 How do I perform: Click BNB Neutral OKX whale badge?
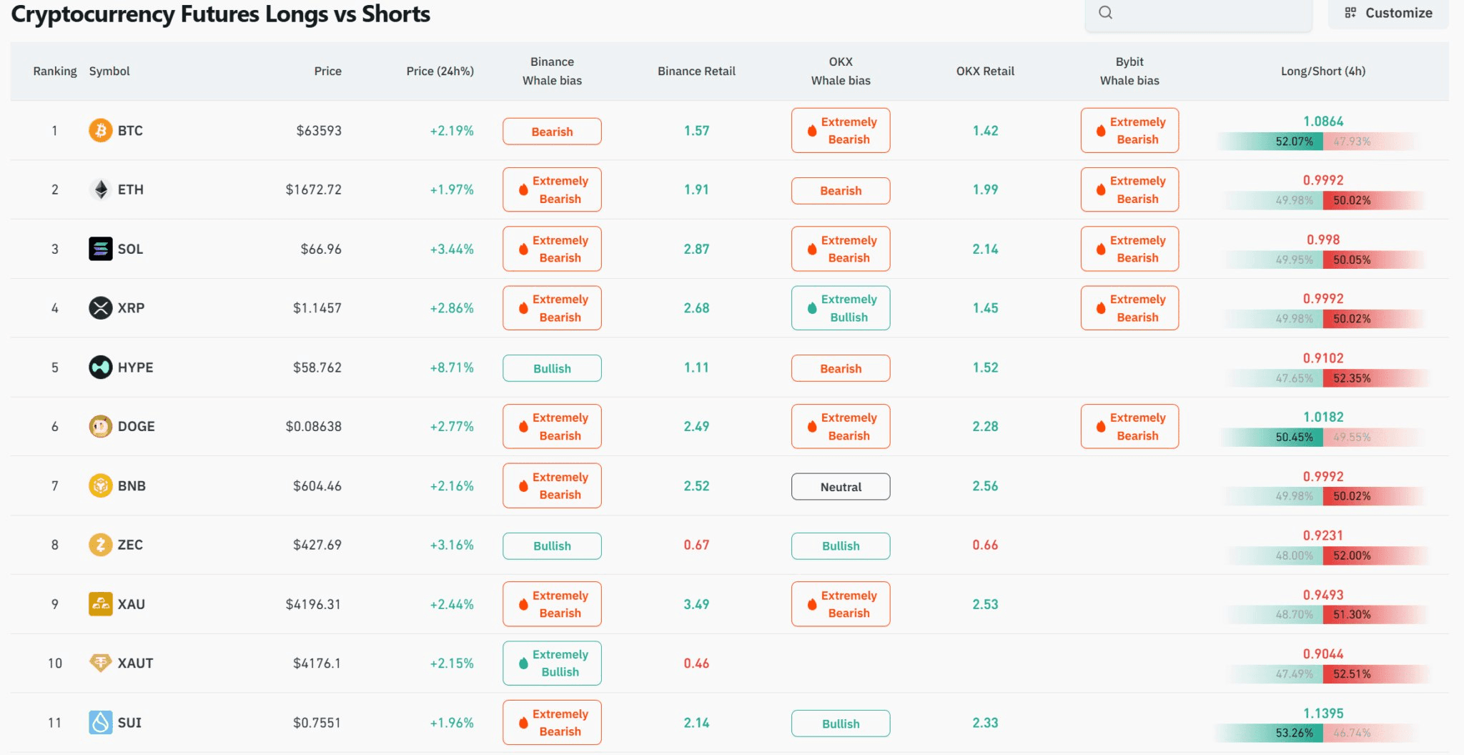click(841, 487)
